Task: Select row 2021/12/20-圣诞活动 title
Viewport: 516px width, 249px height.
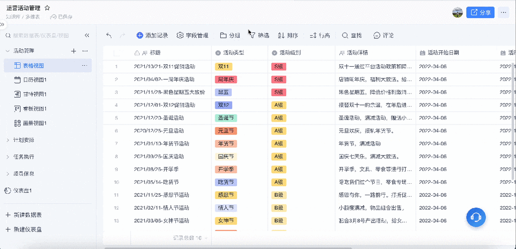Action: point(159,118)
